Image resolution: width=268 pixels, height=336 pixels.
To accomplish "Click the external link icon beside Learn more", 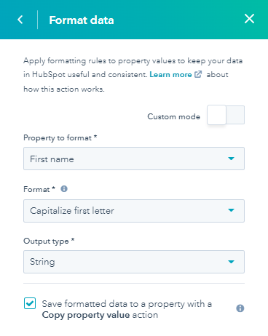I will pyautogui.click(x=198, y=74).
